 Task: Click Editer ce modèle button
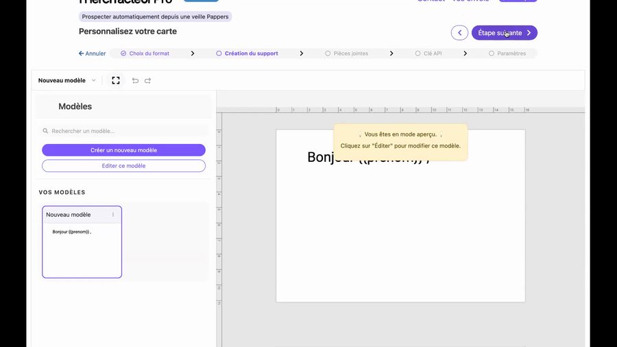click(x=123, y=166)
